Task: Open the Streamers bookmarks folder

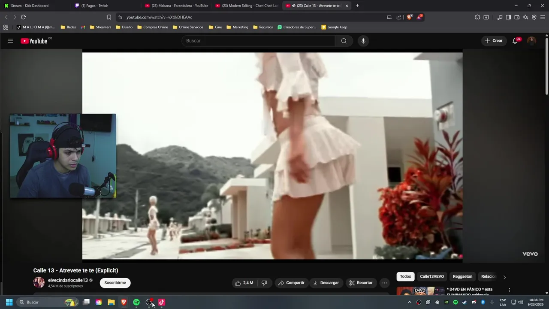Action: (100, 27)
